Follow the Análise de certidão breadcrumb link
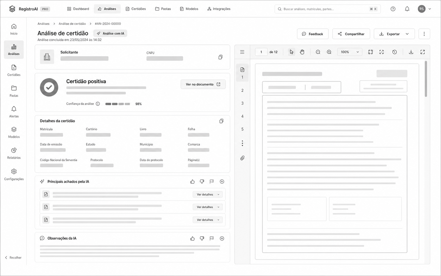 coord(72,24)
